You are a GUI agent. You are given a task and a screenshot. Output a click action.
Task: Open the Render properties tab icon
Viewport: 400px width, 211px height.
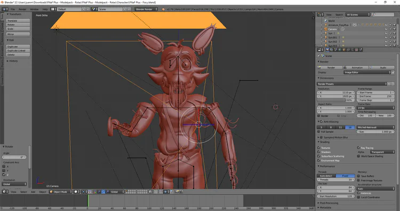point(327,50)
